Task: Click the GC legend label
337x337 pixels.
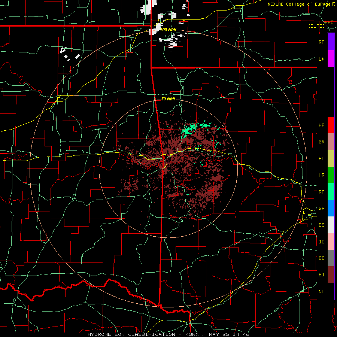Action: [321, 258]
